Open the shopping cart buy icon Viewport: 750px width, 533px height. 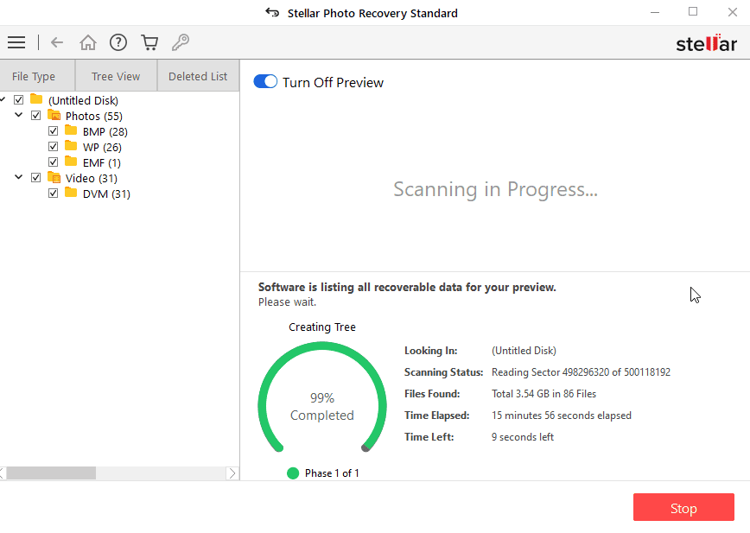(149, 42)
